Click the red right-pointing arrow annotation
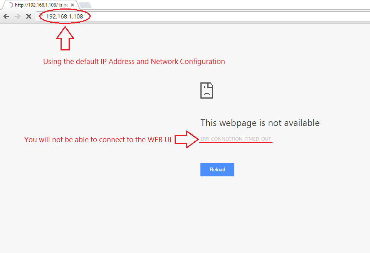 [187, 139]
